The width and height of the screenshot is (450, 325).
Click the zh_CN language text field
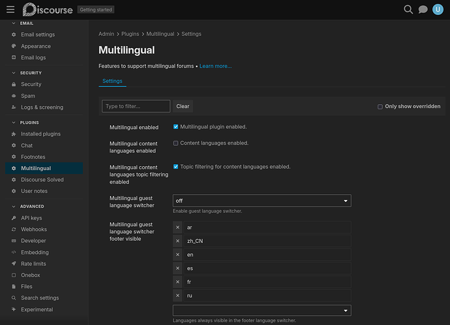(267, 241)
